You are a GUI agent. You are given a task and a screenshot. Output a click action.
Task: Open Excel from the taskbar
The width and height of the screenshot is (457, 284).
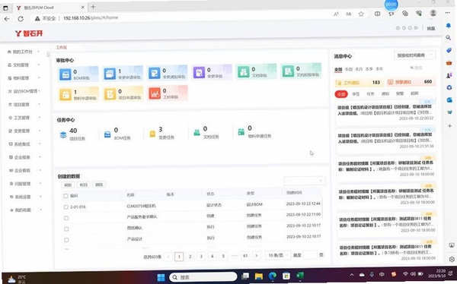click(300, 276)
